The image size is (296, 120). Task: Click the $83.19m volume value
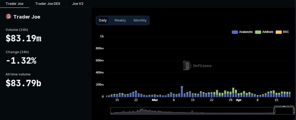(x=23, y=38)
